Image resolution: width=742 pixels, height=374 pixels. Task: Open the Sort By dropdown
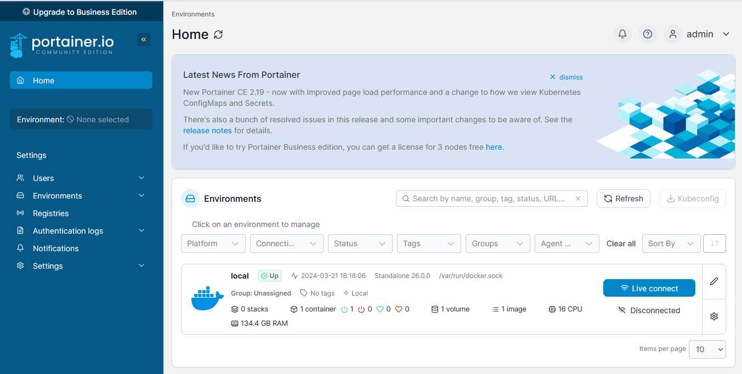(671, 243)
